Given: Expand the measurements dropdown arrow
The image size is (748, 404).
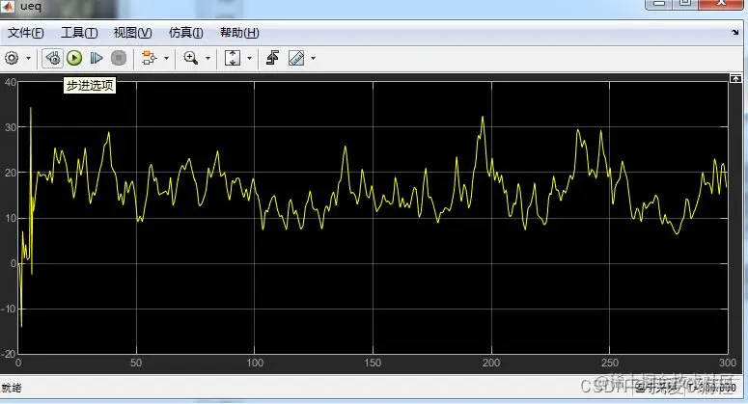Looking at the screenshot, I should [x=314, y=58].
